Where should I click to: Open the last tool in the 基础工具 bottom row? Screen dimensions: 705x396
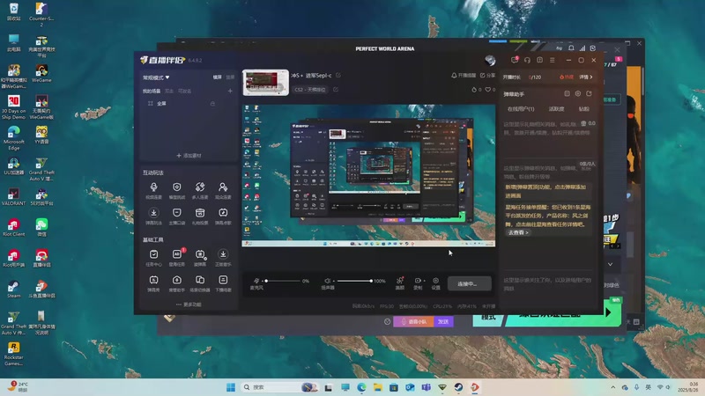tap(223, 283)
